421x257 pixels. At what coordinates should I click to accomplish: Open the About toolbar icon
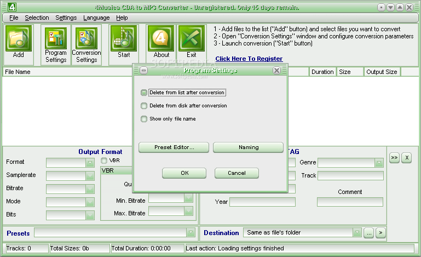point(161,38)
